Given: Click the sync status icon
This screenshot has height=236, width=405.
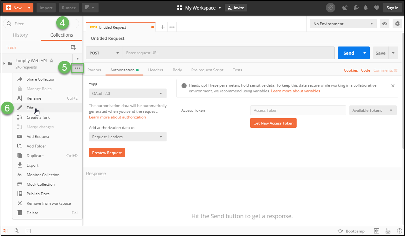Looking at the screenshot, I should [x=331, y=8].
